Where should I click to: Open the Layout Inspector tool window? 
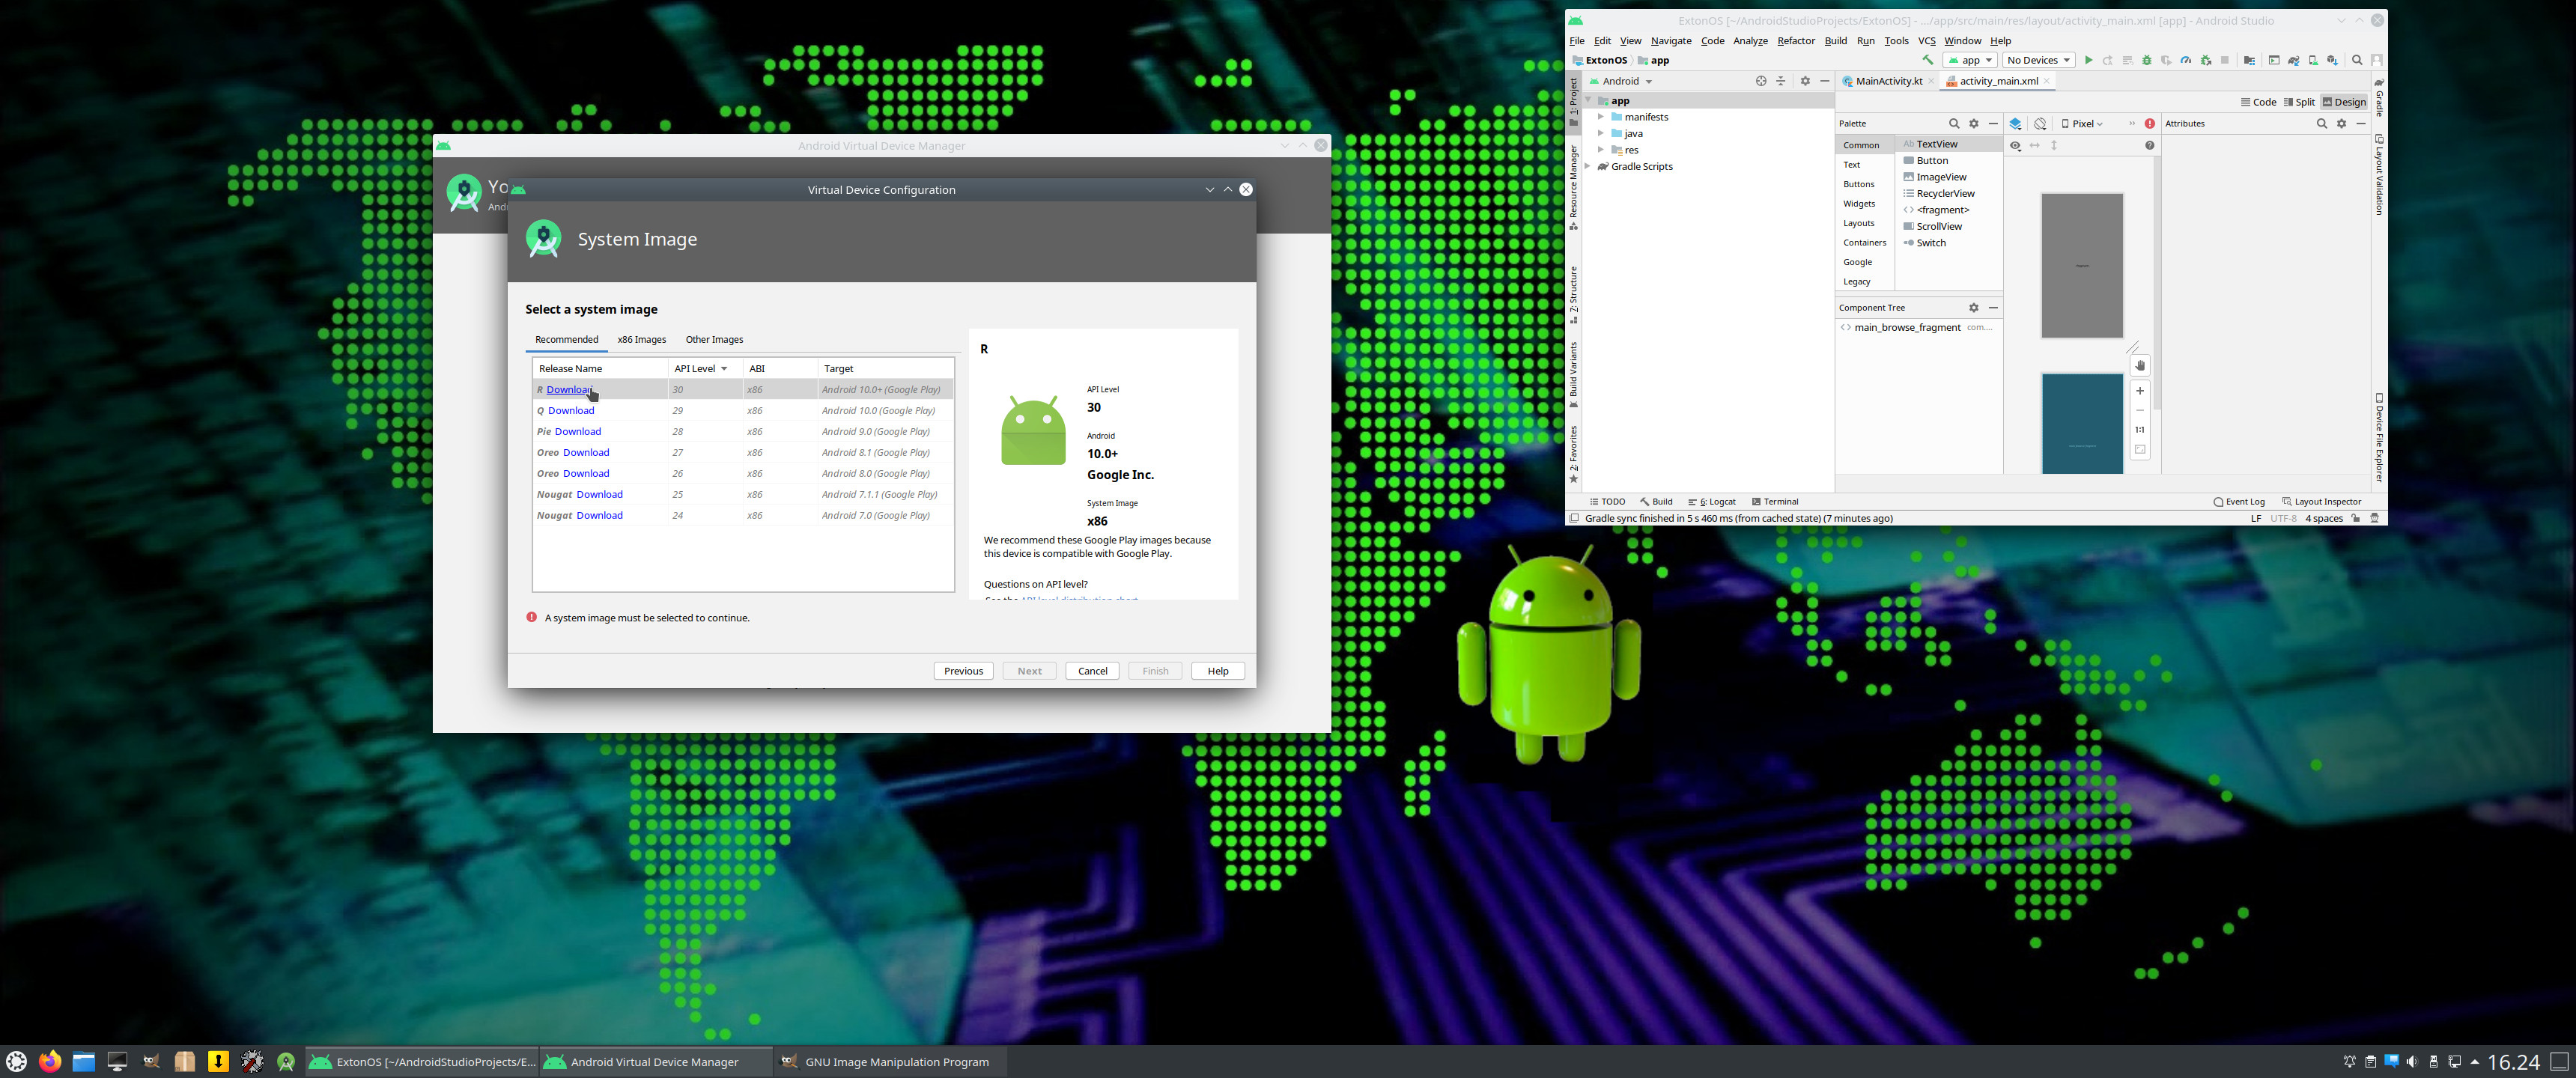pyautogui.click(x=2321, y=502)
